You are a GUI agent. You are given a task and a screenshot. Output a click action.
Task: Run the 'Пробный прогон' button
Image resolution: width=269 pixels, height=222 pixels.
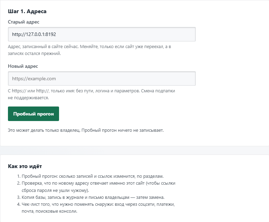(x=33, y=114)
